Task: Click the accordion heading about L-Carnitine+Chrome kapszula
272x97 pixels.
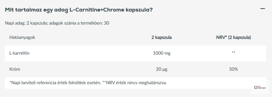Action: (79, 10)
